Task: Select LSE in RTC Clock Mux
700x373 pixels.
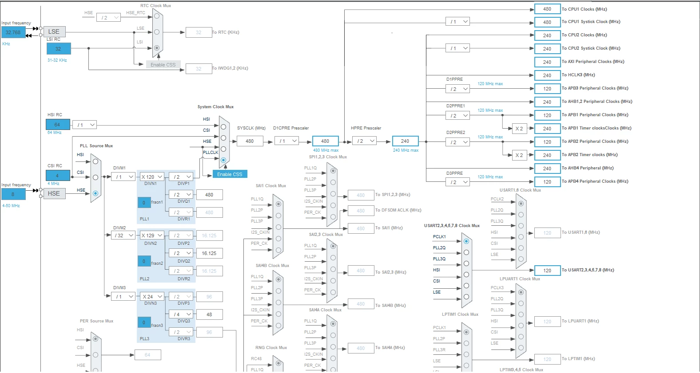Action: (157, 32)
